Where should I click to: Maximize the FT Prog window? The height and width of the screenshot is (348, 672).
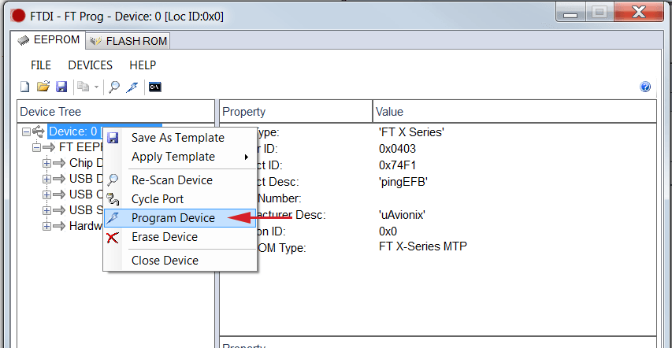(x=600, y=13)
